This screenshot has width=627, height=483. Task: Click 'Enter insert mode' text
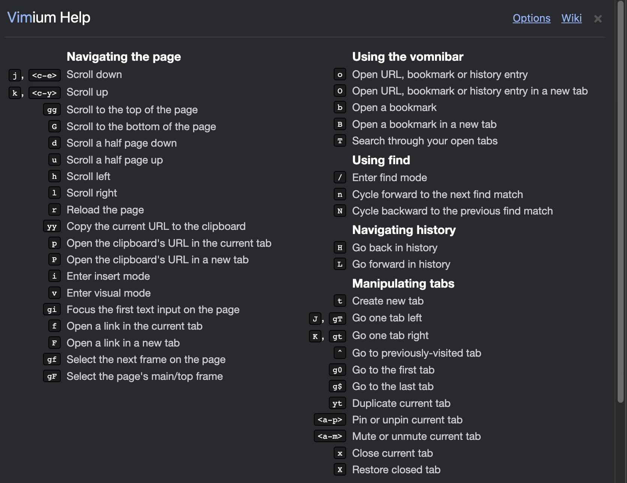click(108, 276)
